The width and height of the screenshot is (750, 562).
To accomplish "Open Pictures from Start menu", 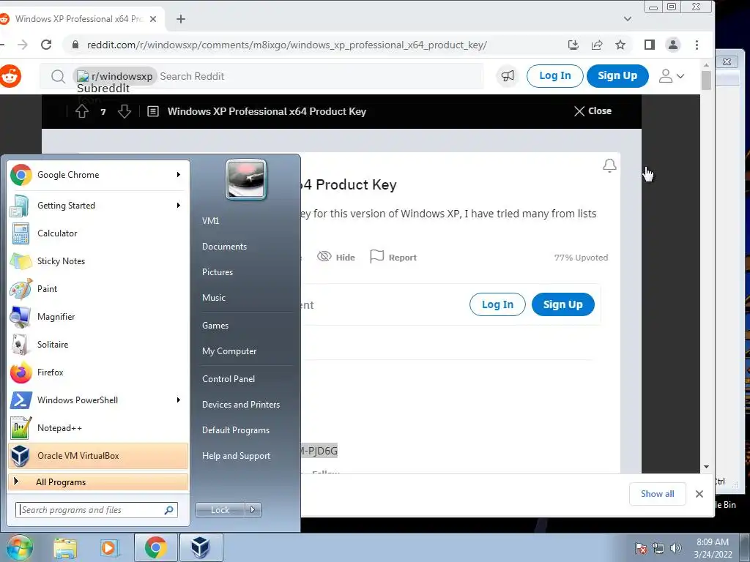I will point(218,272).
